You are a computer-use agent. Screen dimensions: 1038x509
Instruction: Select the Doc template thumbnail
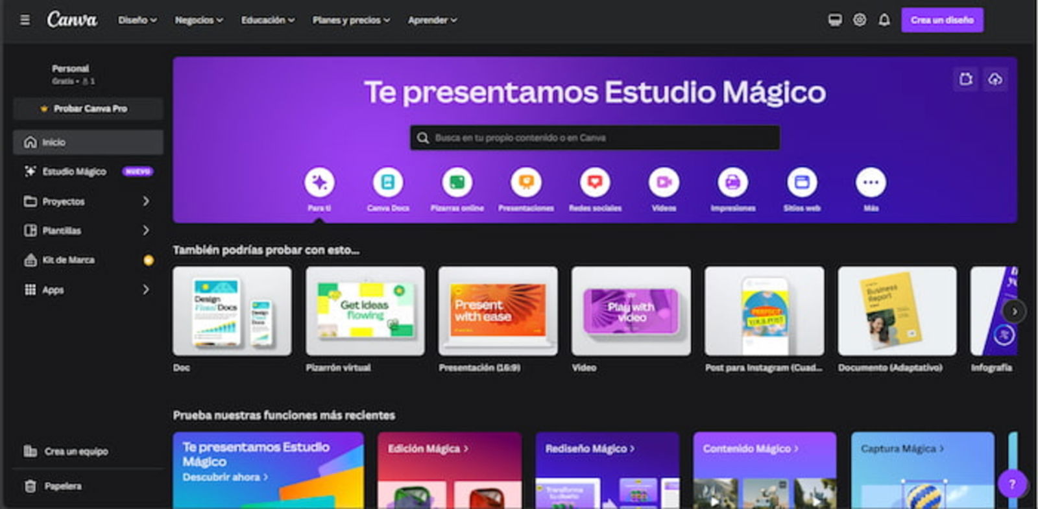232,311
